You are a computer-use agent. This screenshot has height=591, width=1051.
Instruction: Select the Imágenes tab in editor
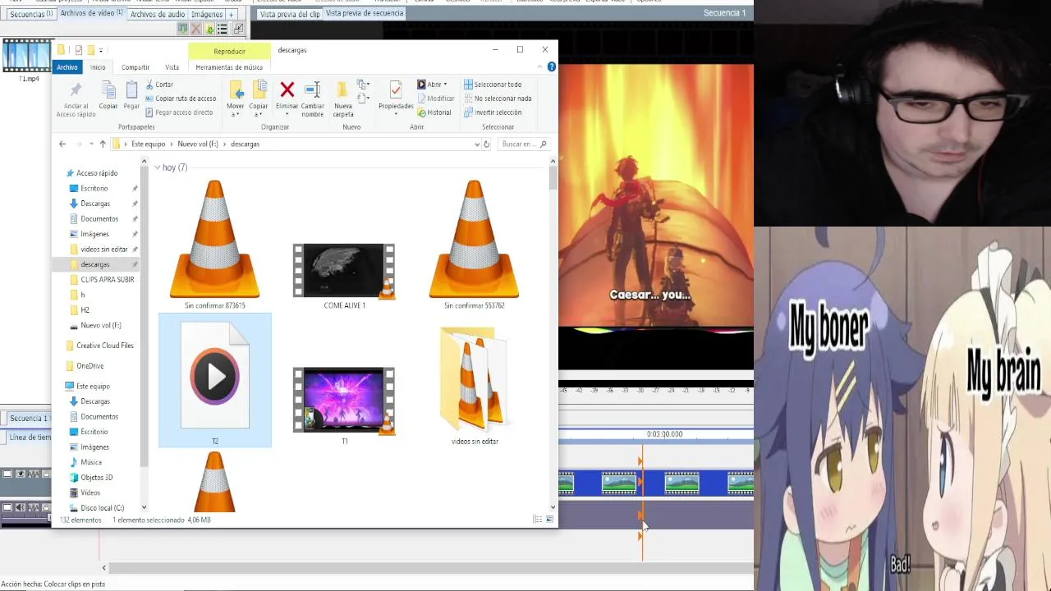(x=206, y=14)
